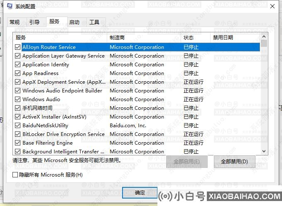Disable BaiduNetdiskUtility checkbox
This screenshot has height=206, width=282.
[17, 126]
